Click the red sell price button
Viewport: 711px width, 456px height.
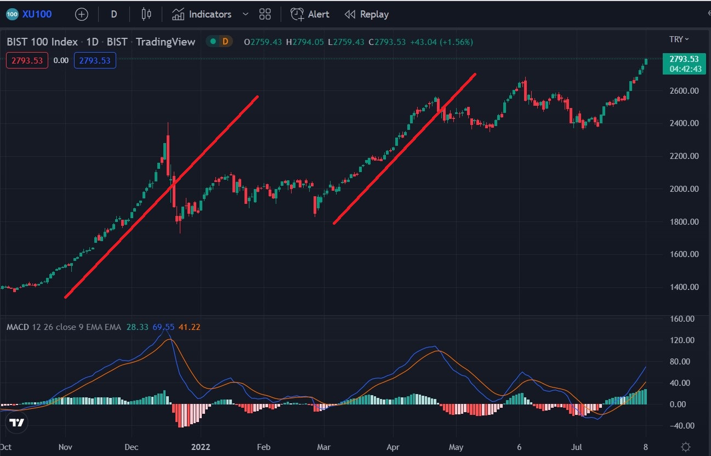click(x=27, y=60)
